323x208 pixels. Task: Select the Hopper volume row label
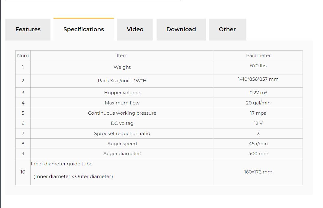(x=122, y=93)
